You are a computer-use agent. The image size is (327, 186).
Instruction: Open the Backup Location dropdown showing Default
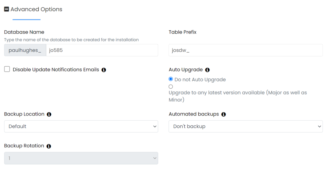(81, 126)
